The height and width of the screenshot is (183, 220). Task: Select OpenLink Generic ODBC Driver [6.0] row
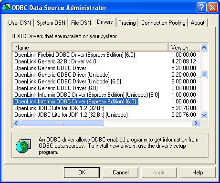[56, 88]
